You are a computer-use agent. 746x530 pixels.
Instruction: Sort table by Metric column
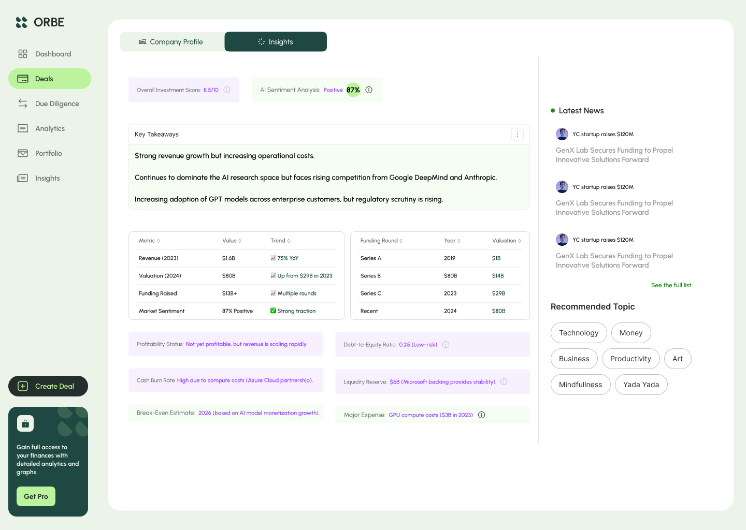click(150, 241)
